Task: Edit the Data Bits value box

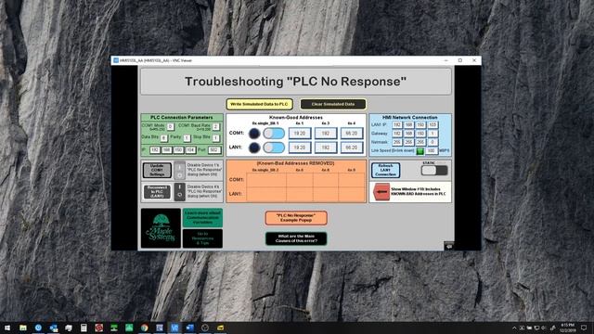Action: coord(163,138)
